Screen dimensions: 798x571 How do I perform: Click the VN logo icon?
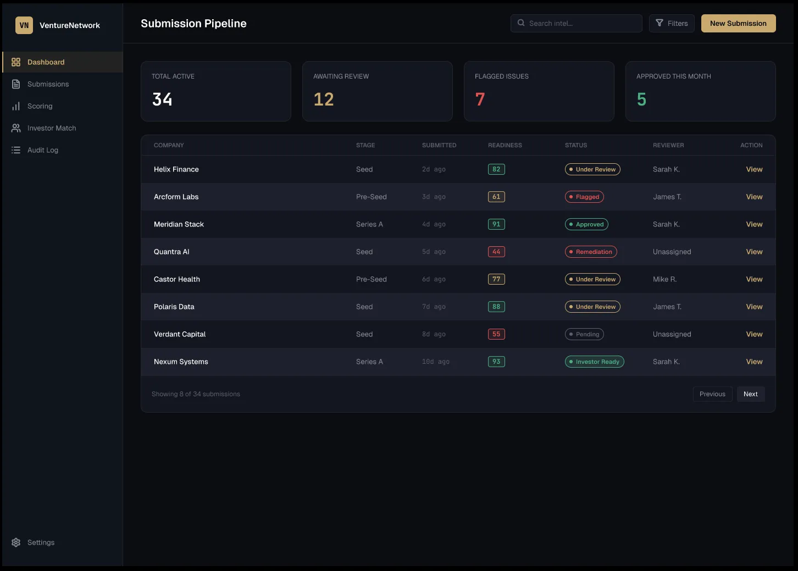click(24, 25)
